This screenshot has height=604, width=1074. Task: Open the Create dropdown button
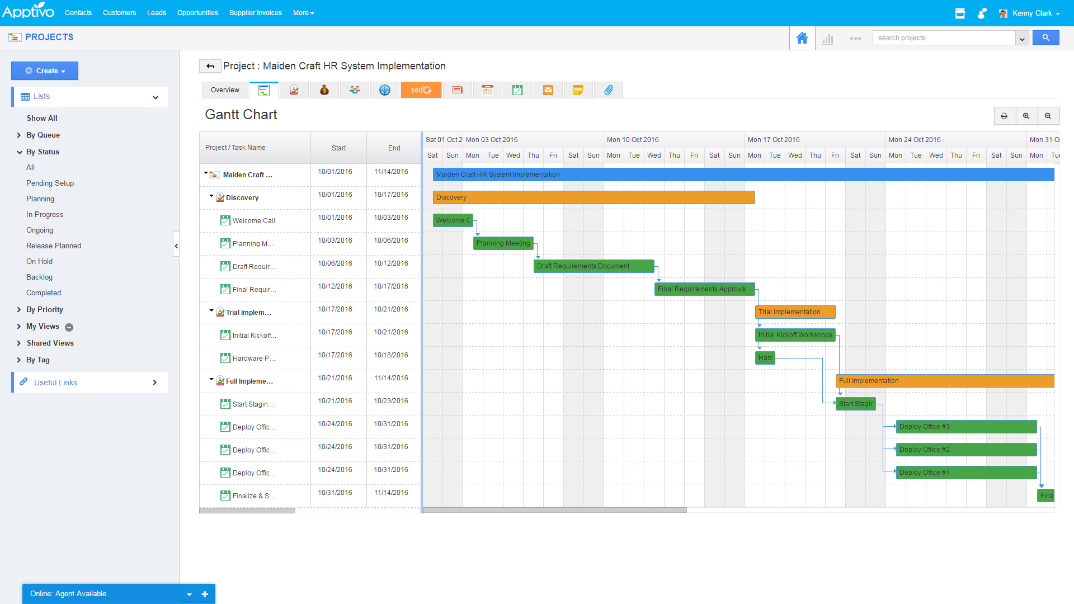pos(45,71)
